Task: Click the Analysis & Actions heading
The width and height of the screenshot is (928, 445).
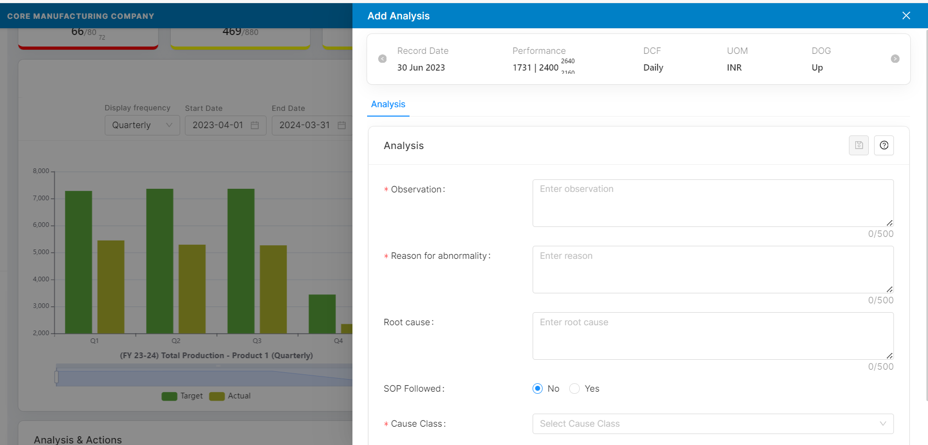Action: pos(78,440)
